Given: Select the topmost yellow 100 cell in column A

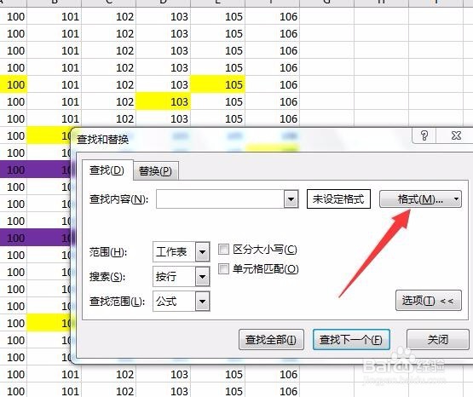Looking at the screenshot, I should coord(14,84).
